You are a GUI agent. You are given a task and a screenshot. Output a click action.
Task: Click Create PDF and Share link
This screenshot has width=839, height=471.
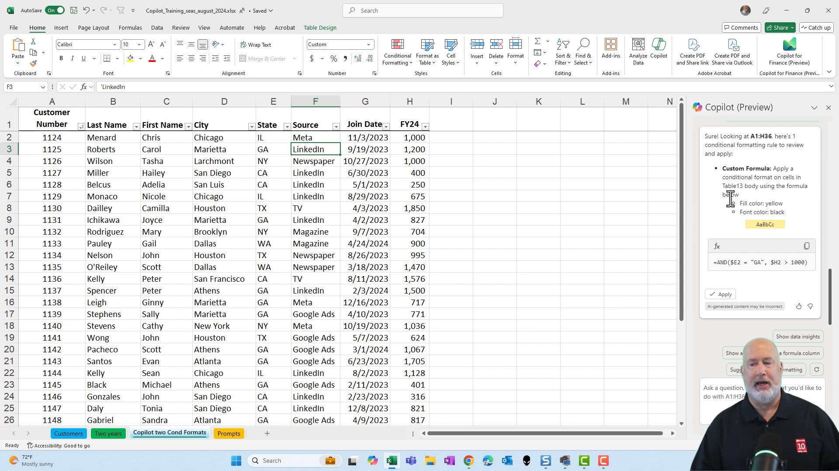692,51
